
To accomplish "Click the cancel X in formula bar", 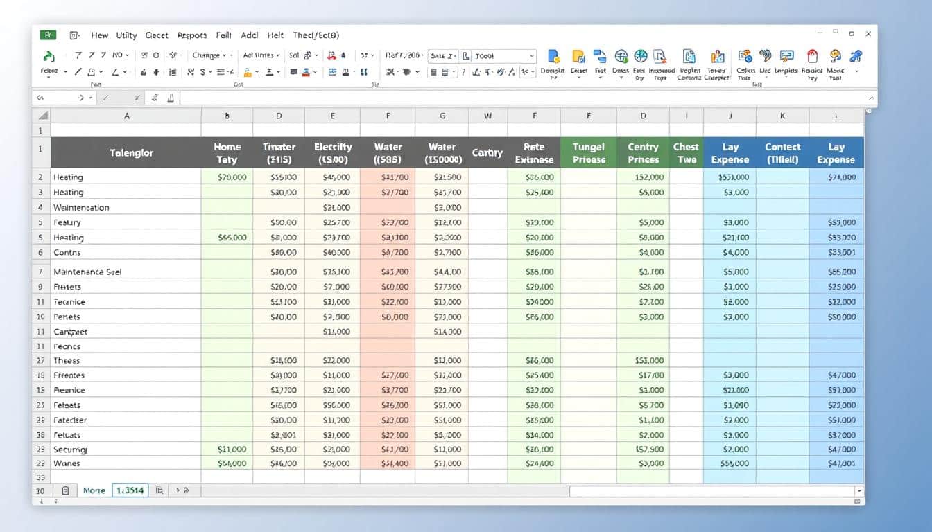I will coord(137,98).
